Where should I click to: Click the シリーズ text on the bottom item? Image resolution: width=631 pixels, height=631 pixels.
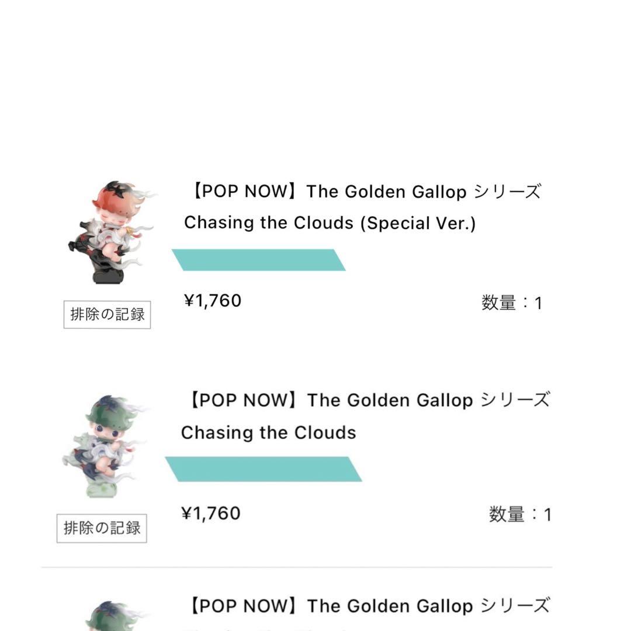pos(528,606)
